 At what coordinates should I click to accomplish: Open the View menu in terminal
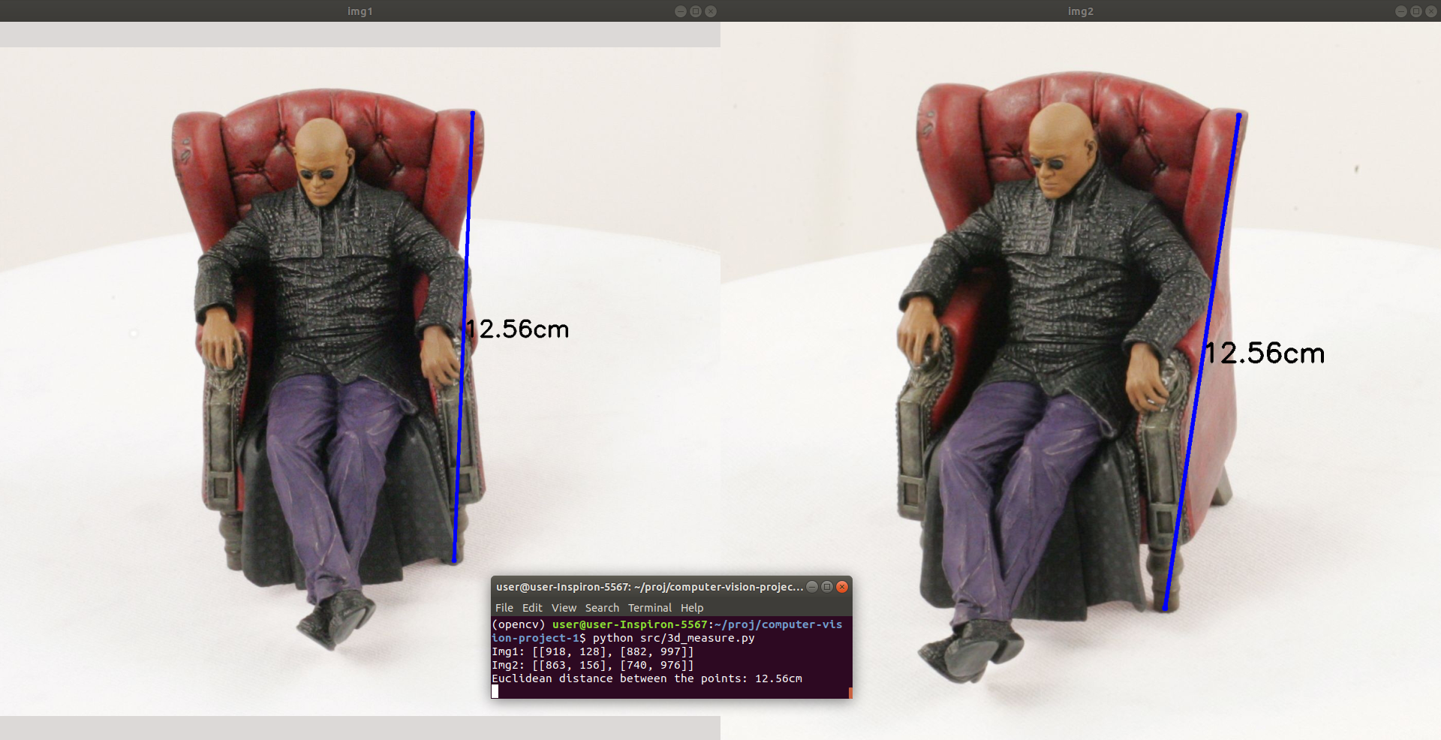point(564,608)
